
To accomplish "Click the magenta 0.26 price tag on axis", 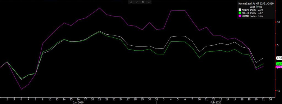I will point(279,67).
